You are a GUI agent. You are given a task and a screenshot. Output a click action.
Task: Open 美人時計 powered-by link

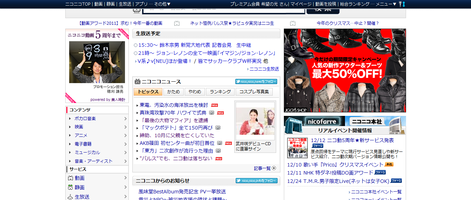(118, 99)
